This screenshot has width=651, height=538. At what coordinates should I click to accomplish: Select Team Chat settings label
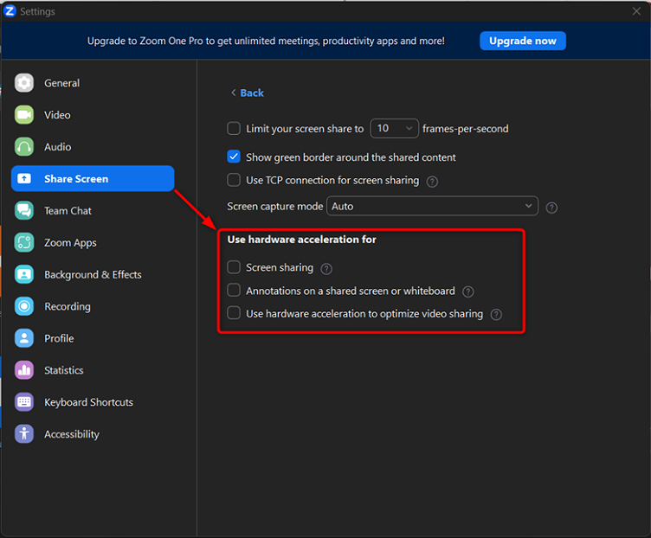coord(68,211)
